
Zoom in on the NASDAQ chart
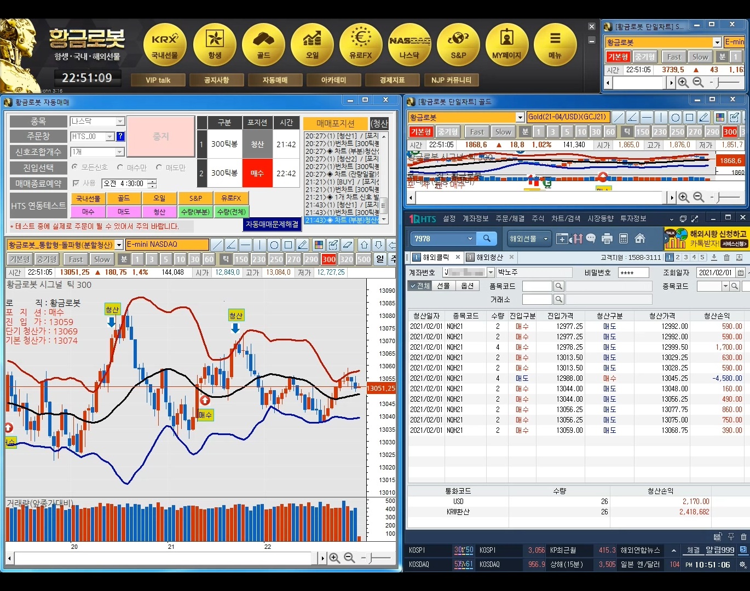tap(334, 558)
